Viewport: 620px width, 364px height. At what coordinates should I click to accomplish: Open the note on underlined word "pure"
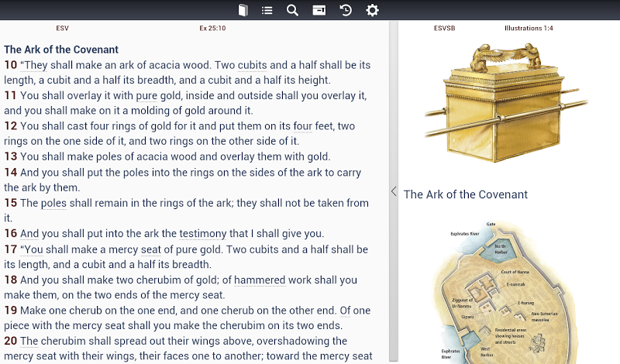[146, 96]
